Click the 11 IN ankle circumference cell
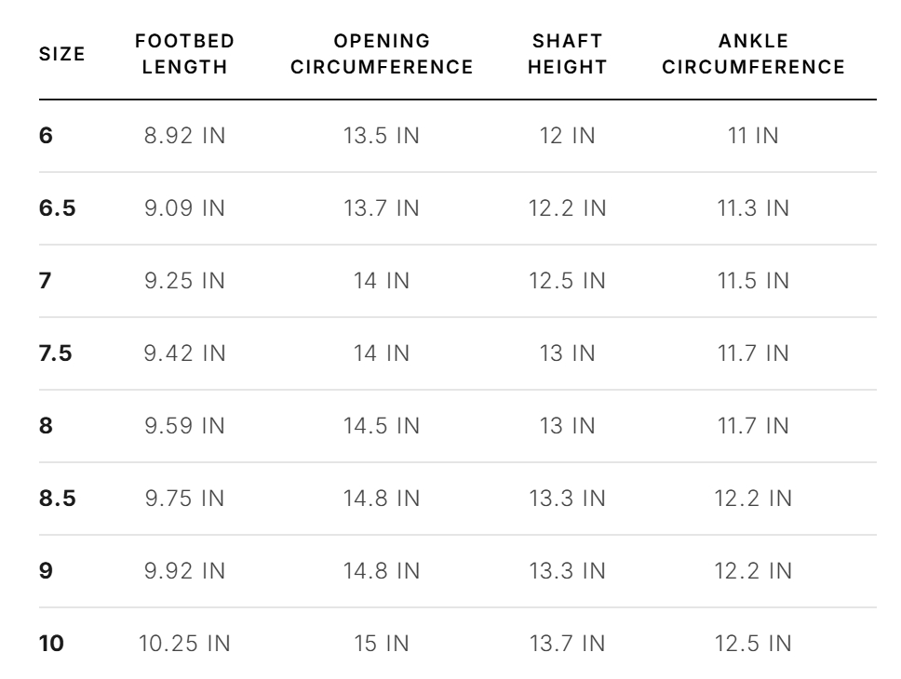The image size is (901, 679). point(753,136)
